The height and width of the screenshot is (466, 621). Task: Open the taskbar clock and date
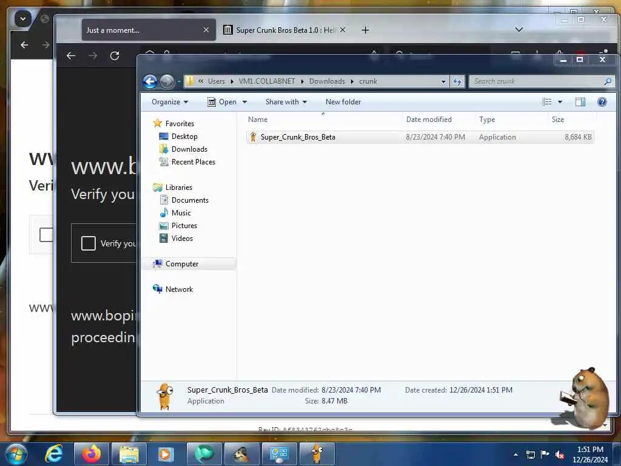click(x=590, y=454)
